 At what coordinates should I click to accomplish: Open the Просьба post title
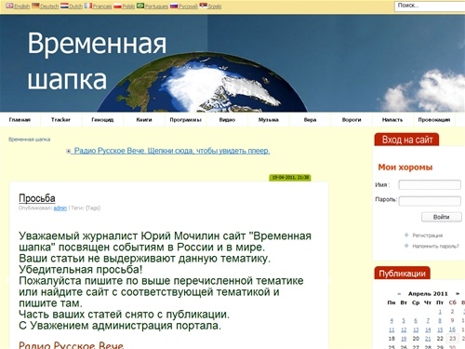(x=37, y=198)
